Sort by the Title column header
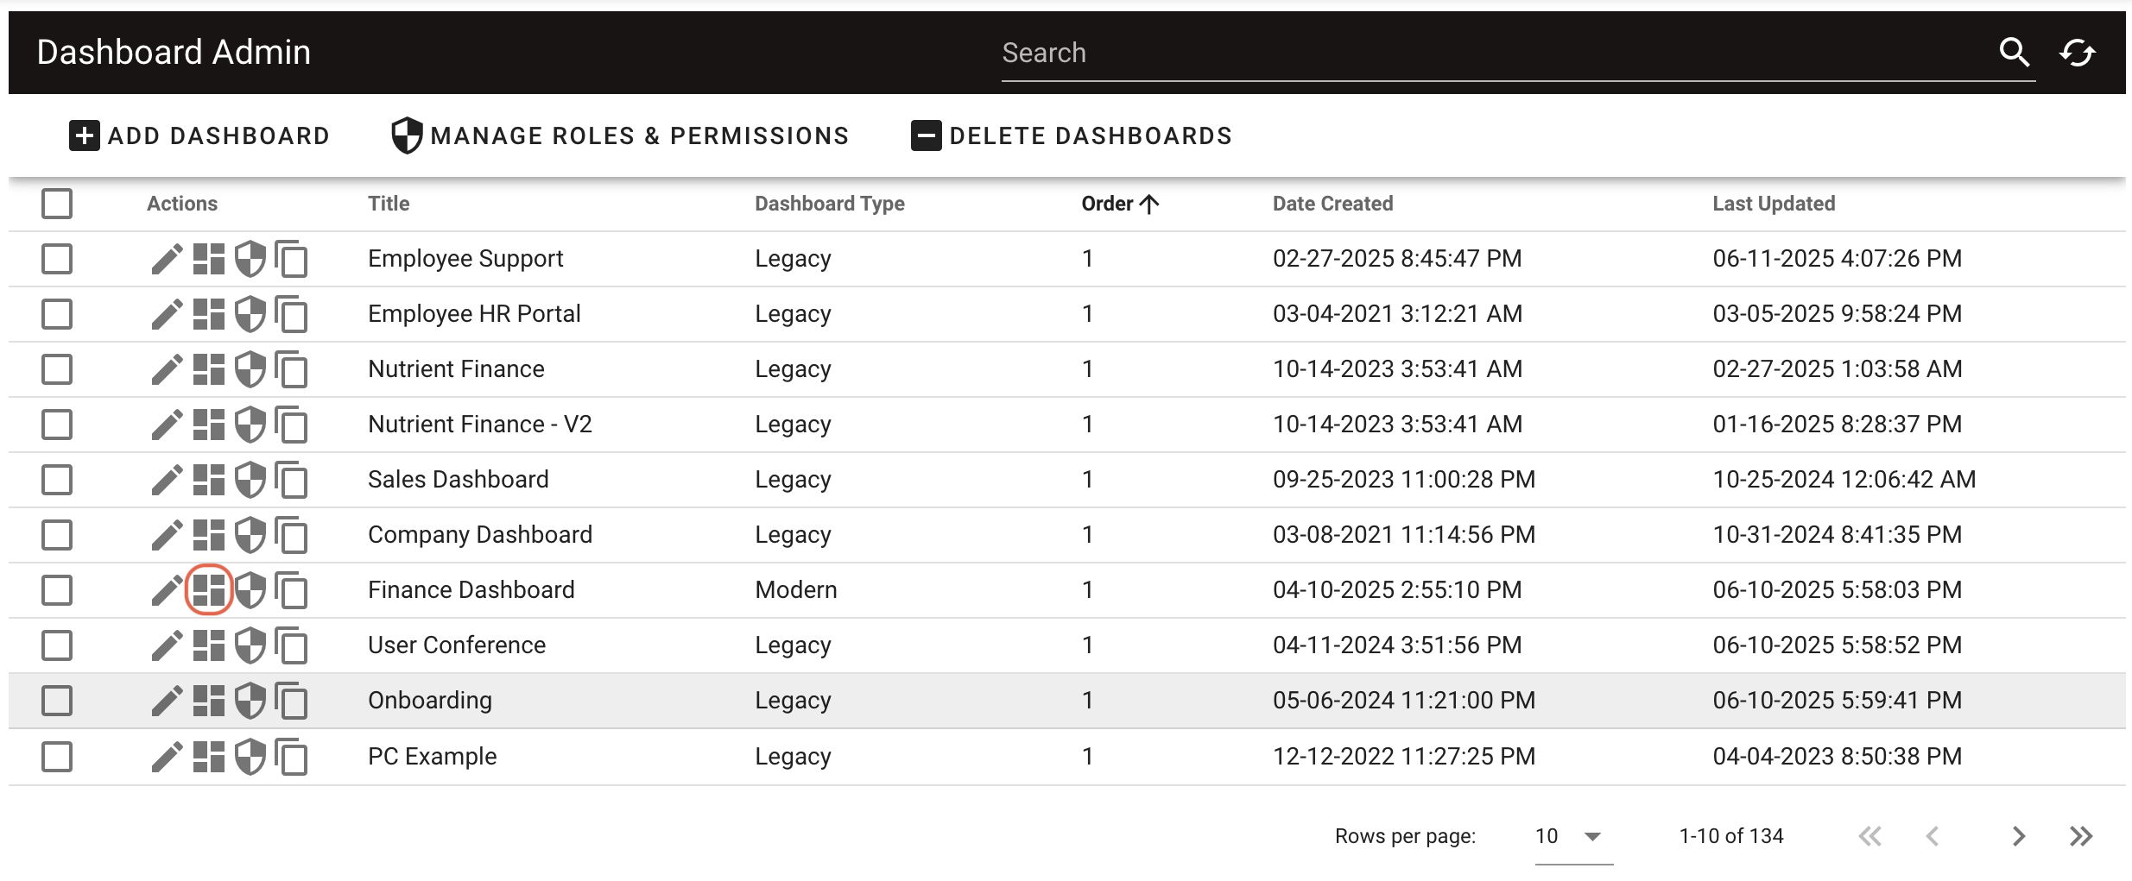 (x=389, y=204)
